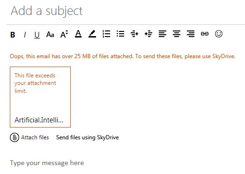The image size is (245, 174).
Task: Click the Add a subject field
Action: point(126,11)
